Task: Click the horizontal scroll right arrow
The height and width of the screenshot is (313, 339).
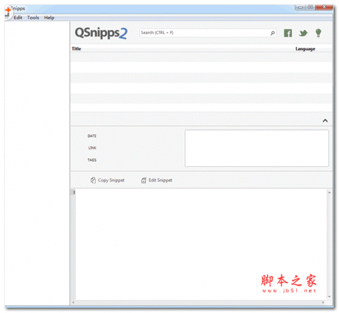Action: click(x=323, y=302)
